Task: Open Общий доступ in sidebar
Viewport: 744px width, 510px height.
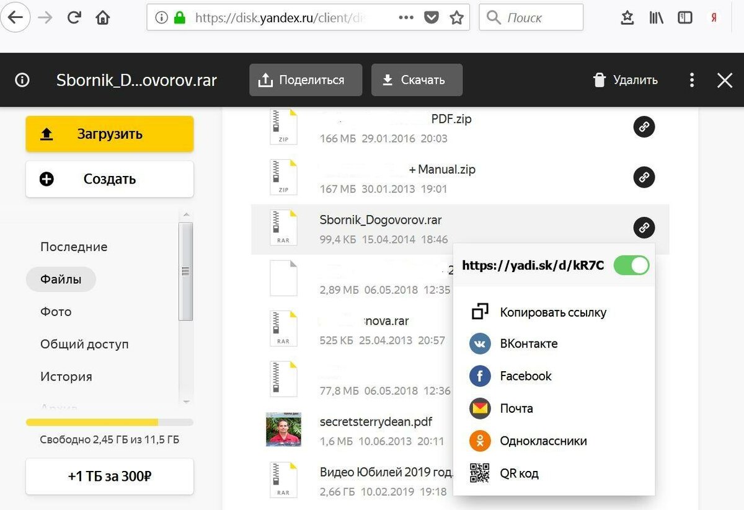Action: click(x=84, y=344)
